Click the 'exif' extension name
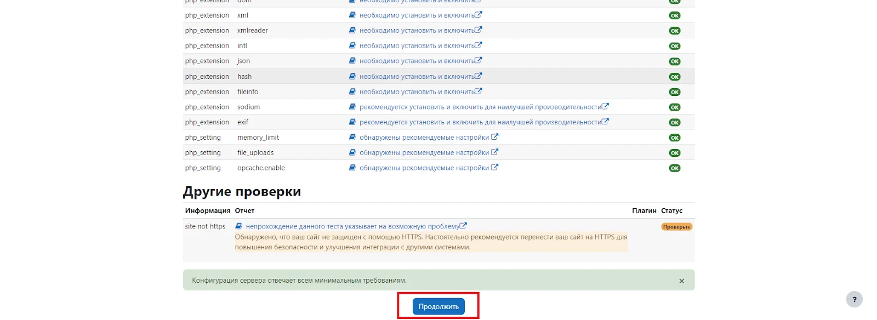Screen dimensions: 877x320 pyautogui.click(x=243, y=122)
